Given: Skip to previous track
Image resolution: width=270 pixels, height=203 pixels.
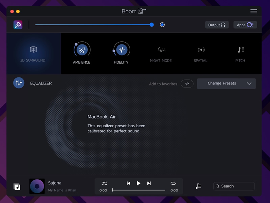Looking at the screenshot, I should coord(129,183).
